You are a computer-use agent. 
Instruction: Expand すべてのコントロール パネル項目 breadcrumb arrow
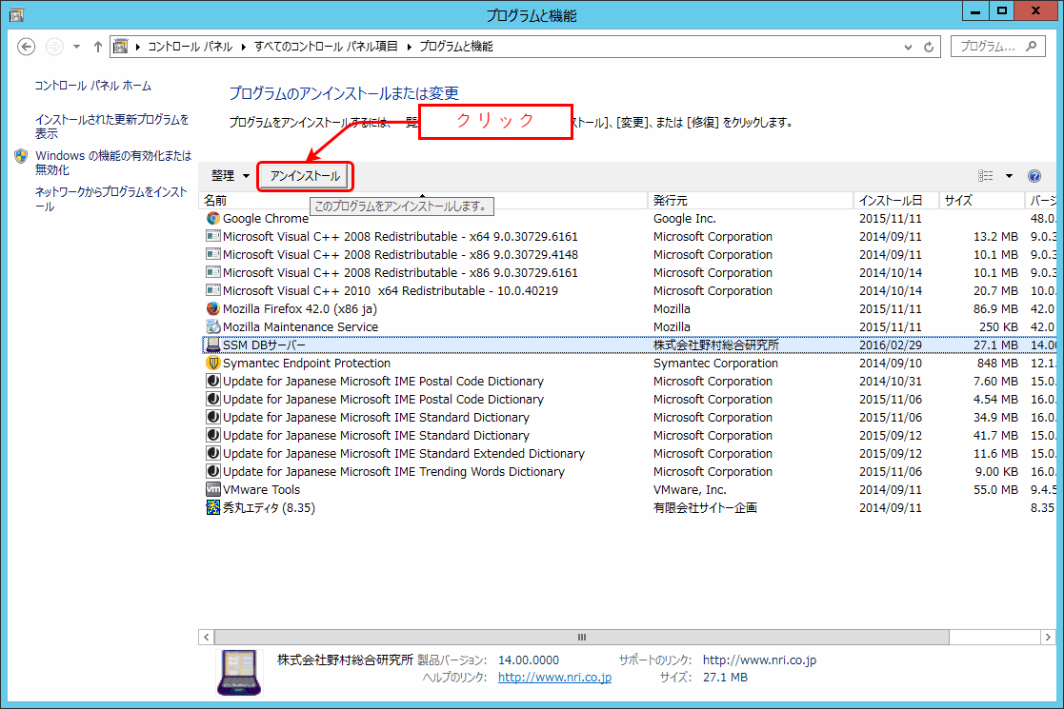(x=410, y=46)
